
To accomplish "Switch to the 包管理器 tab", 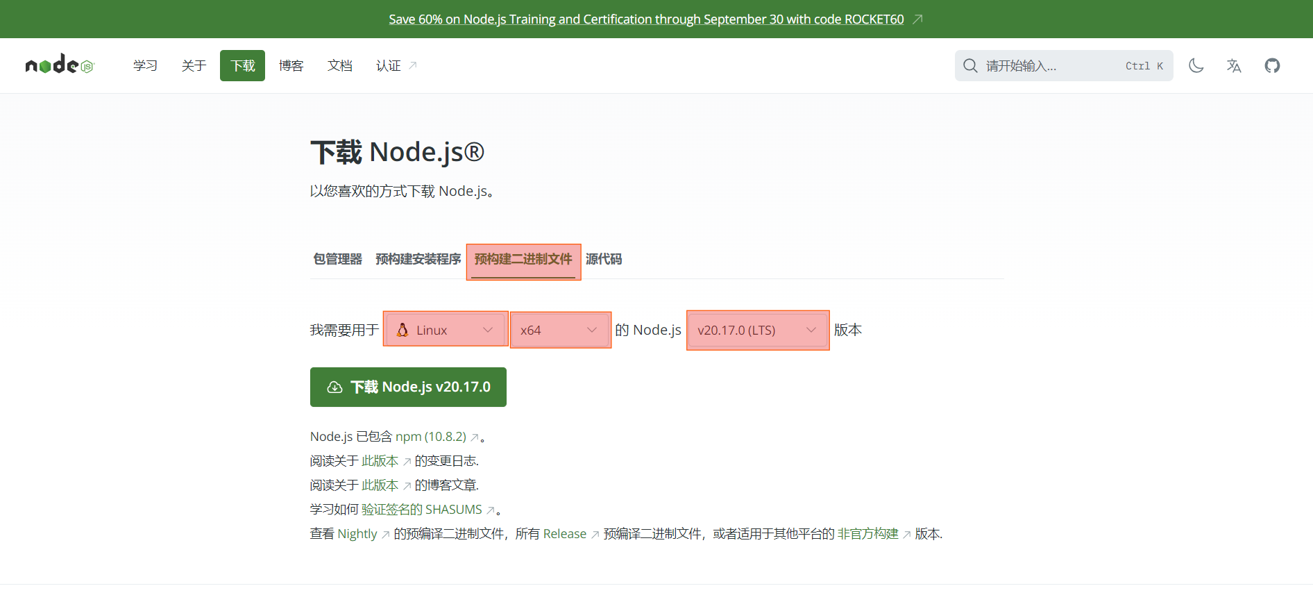I will (x=337, y=259).
